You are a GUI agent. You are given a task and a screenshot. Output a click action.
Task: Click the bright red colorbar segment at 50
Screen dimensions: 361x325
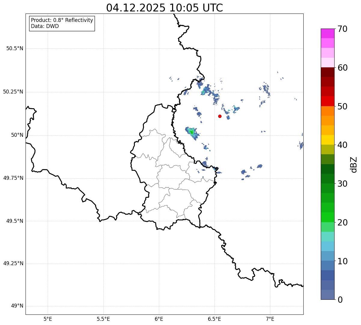[x=327, y=101]
